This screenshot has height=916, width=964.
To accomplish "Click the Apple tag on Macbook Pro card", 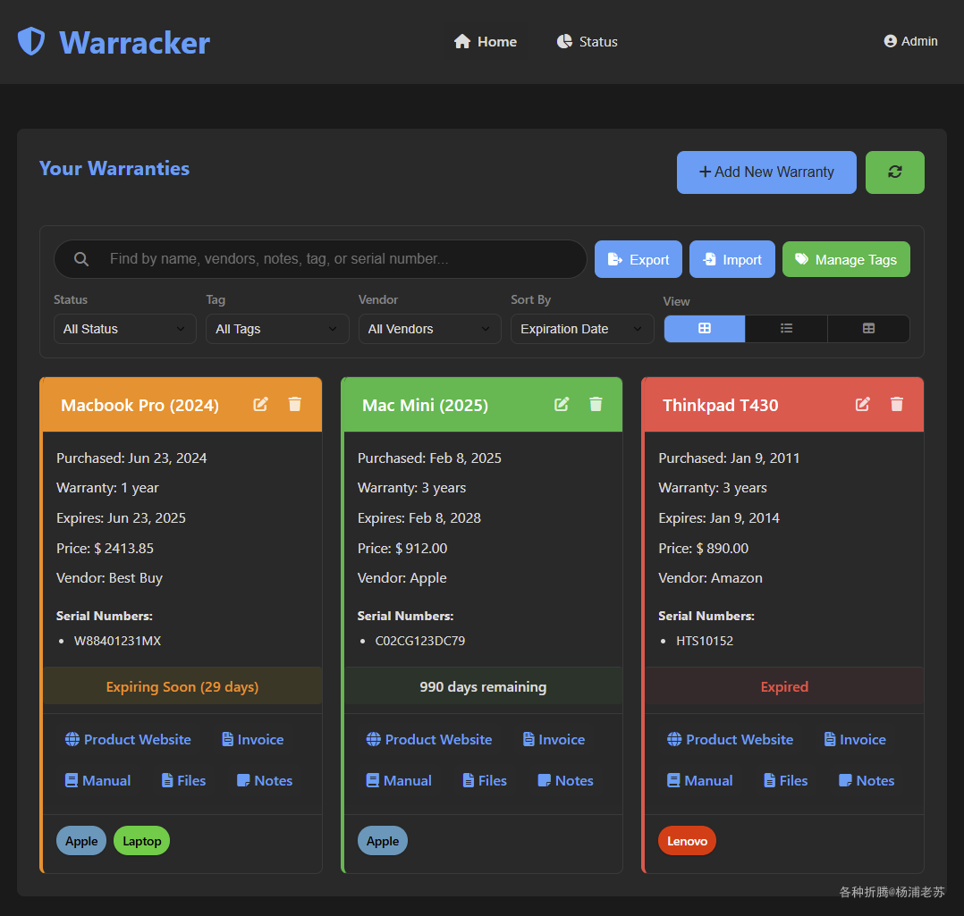I will point(81,841).
